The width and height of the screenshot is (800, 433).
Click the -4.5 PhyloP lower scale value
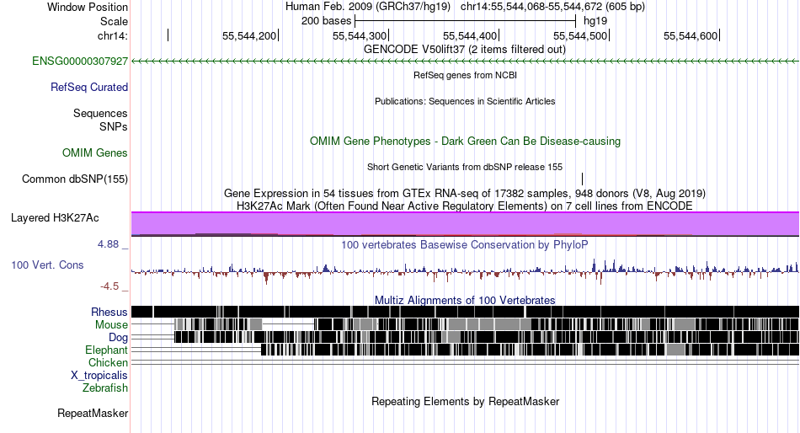tap(109, 286)
